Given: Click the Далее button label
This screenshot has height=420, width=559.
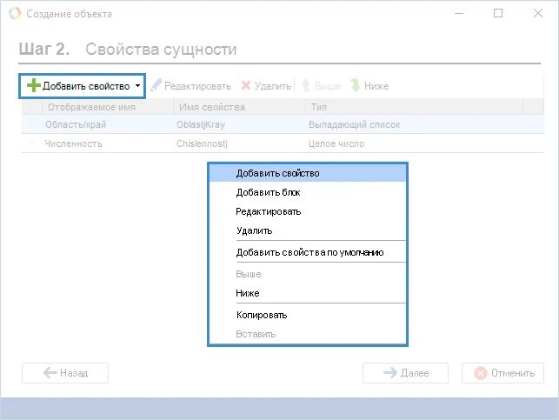Looking at the screenshot, I should pyautogui.click(x=415, y=373).
